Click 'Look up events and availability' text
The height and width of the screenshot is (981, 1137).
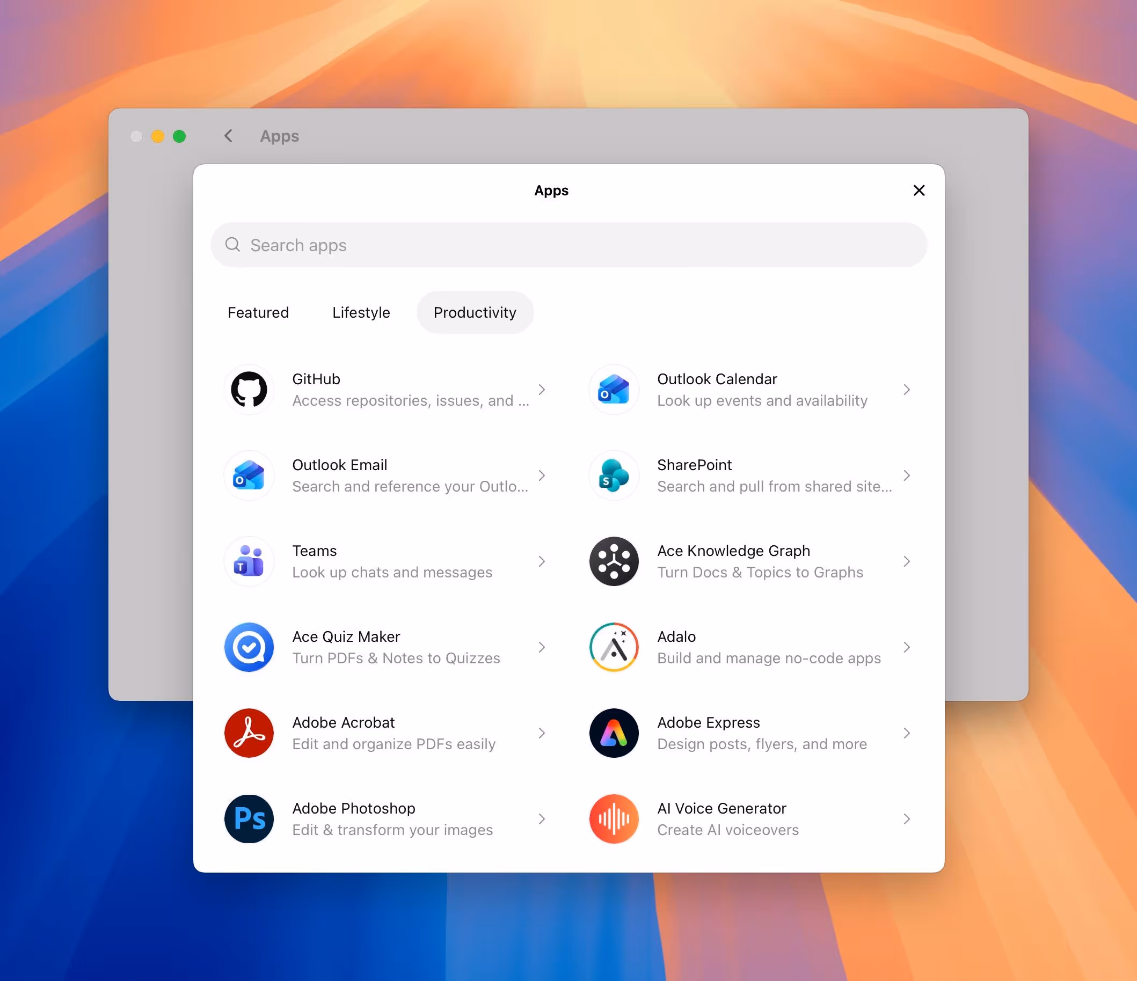(x=763, y=400)
